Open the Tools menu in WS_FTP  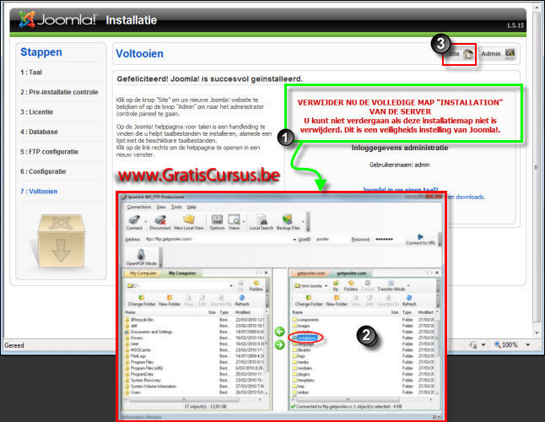point(176,207)
